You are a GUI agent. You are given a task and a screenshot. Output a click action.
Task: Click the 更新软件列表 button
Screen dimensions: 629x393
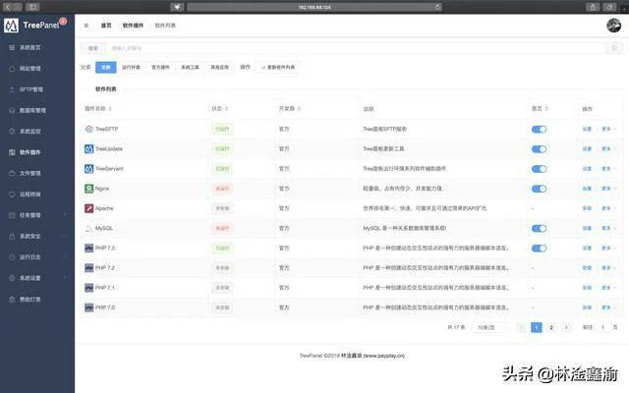[x=278, y=68]
